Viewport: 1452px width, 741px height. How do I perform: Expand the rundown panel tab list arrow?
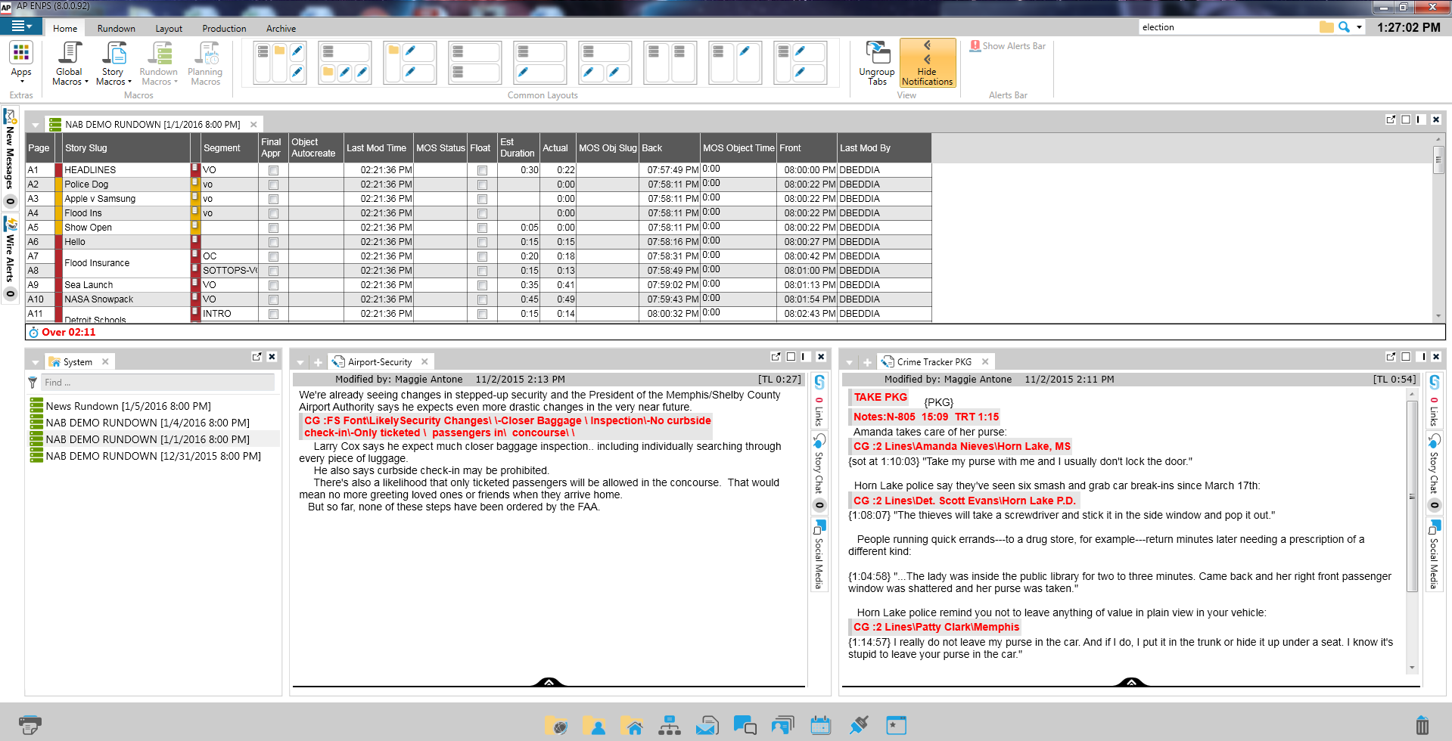point(35,126)
